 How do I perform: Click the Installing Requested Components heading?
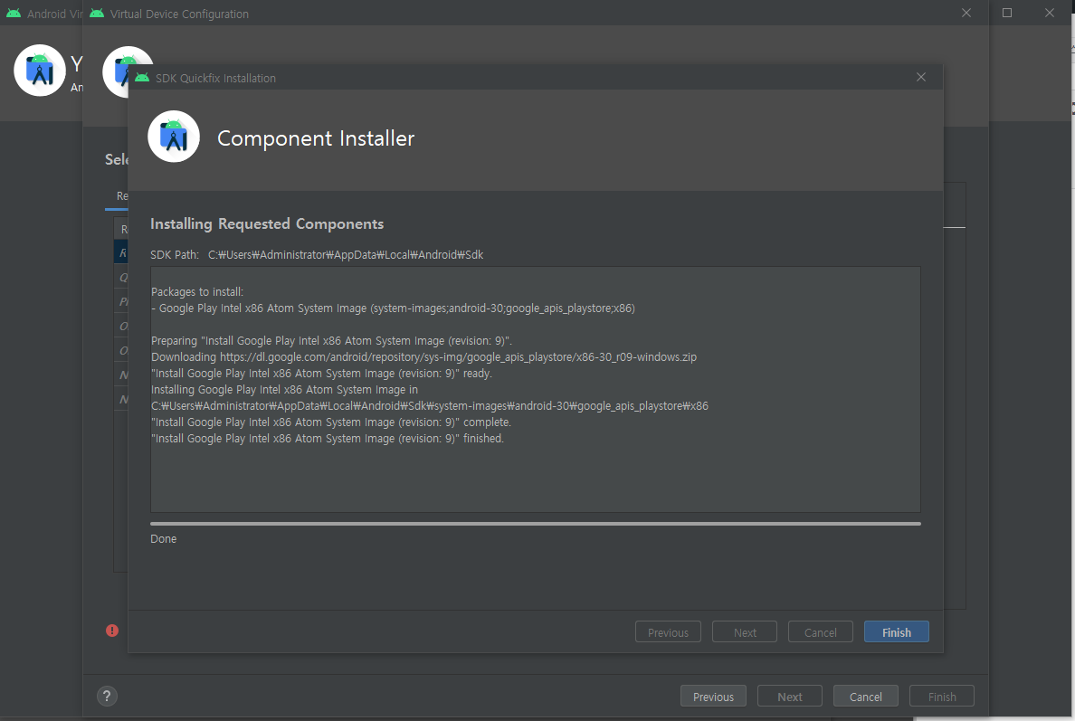click(267, 224)
